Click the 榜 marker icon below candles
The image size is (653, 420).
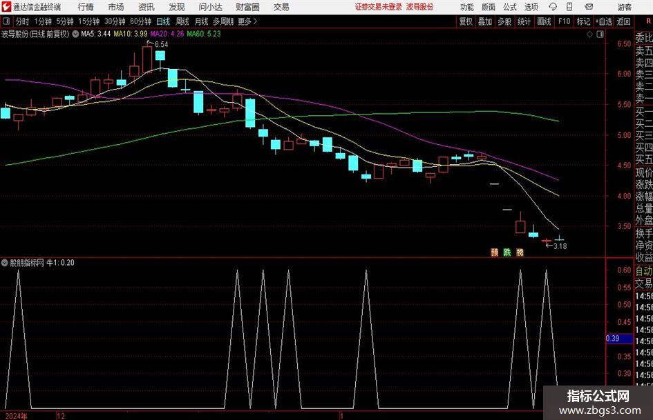coord(520,252)
